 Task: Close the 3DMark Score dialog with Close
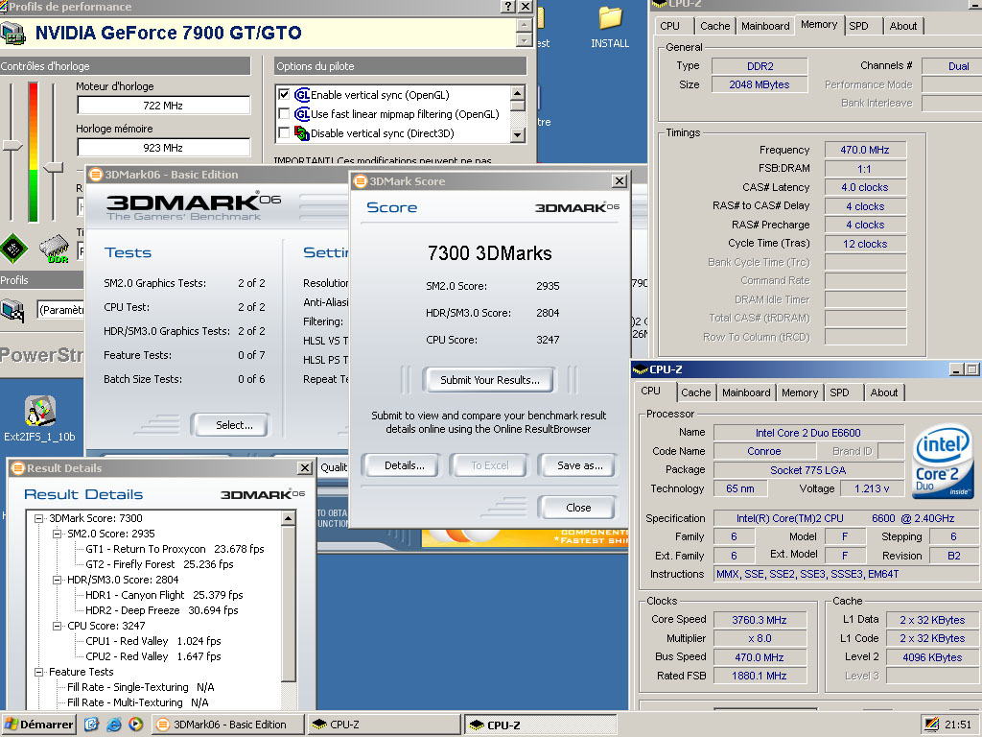click(578, 508)
